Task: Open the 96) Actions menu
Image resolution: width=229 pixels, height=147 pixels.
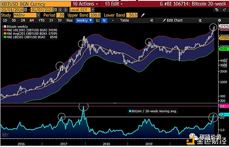Action: click(x=85, y=4)
